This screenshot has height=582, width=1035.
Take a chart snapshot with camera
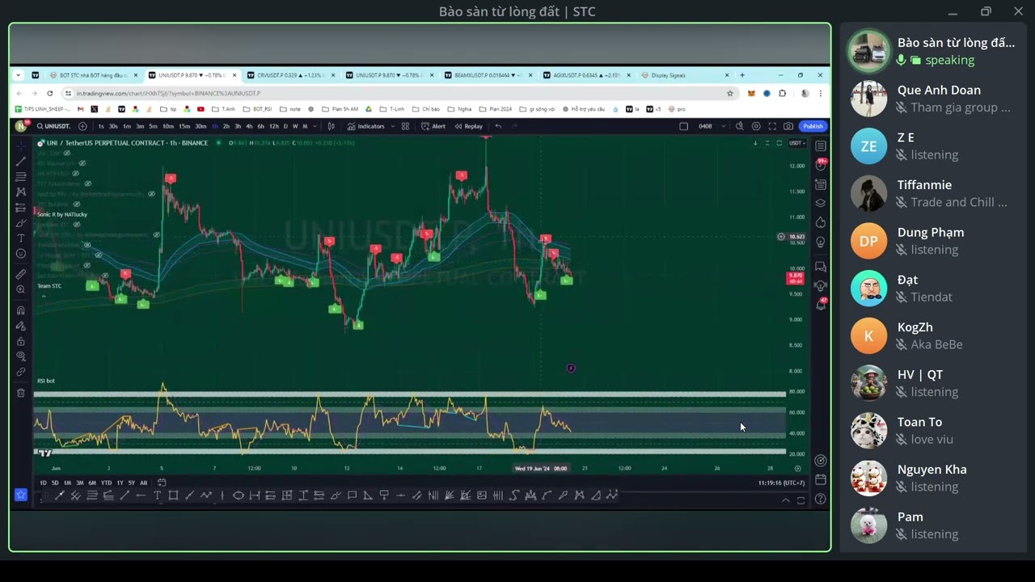(788, 126)
